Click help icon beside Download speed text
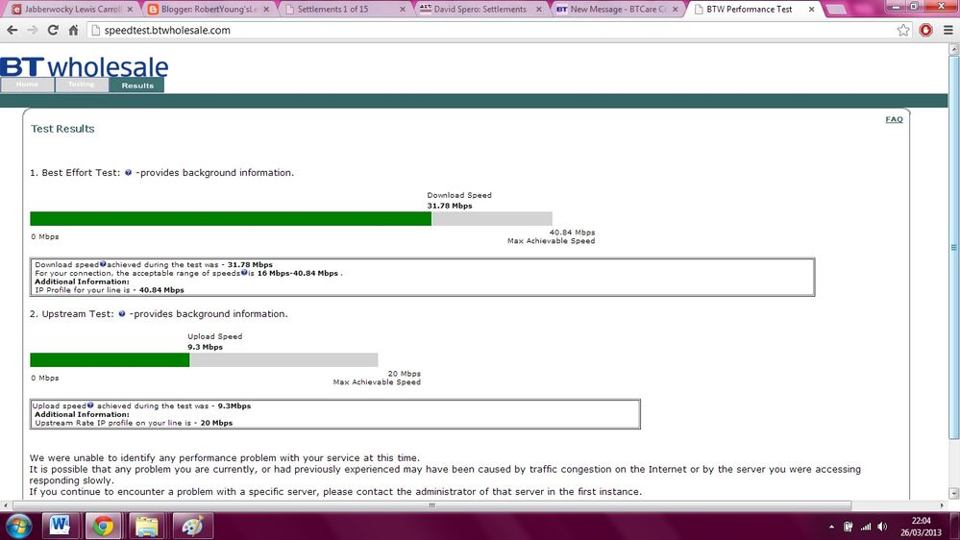960x540 pixels. click(103, 264)
